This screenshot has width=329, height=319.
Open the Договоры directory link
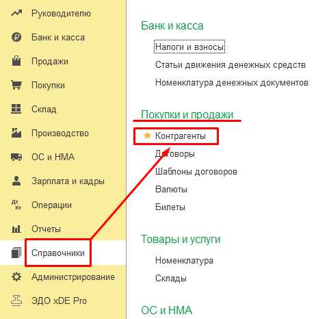click(x=175, y=154)
